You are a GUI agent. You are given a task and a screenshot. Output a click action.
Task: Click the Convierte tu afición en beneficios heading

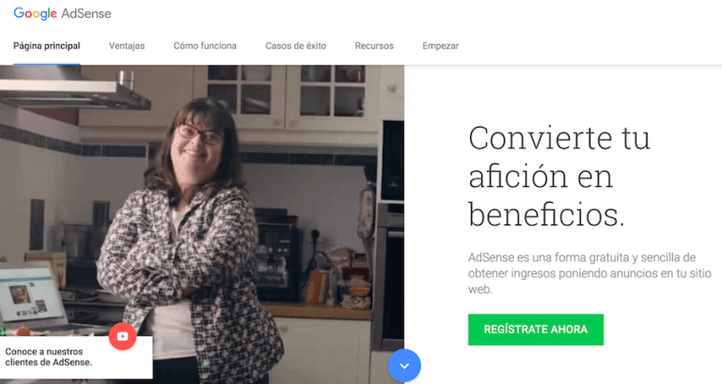pyautogui.click(x=559, y=177)
